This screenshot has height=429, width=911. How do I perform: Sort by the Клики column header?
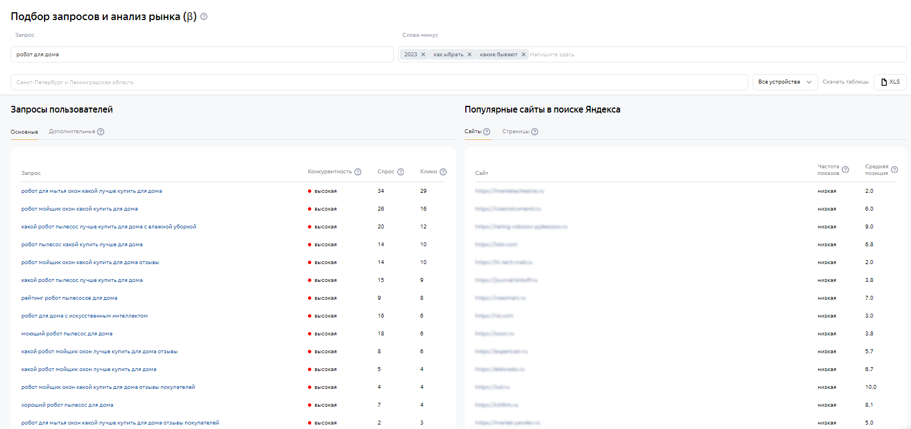click(428, 172)
